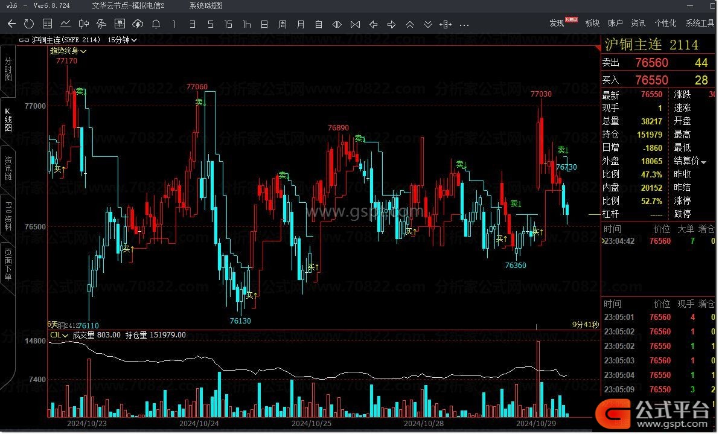Screen dimensions: 719x434
Task: Click the 文华云节点-模拟电信2 title text
Action: (128, 5)
